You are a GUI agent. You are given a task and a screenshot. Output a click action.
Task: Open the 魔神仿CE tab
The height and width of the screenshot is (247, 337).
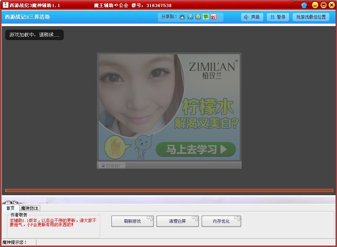[x=30, y=208]
